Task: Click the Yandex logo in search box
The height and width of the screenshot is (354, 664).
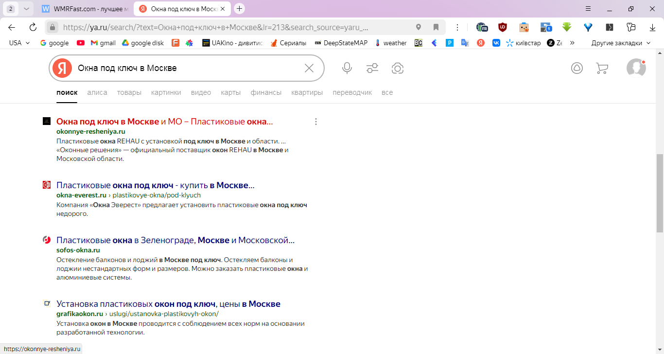Action: tap(62, 68)
